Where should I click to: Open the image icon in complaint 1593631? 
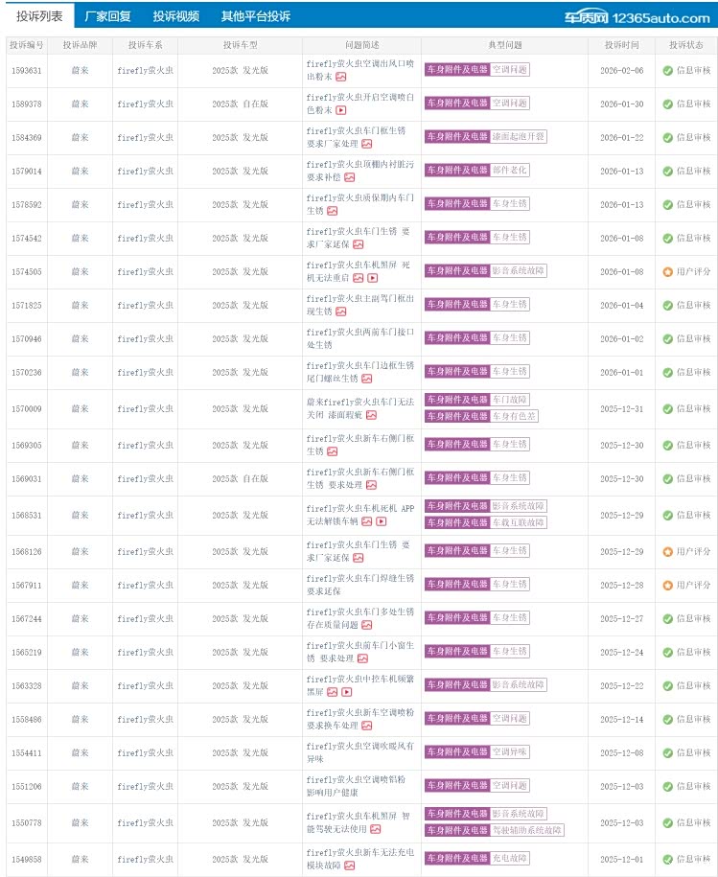[340, 78]
